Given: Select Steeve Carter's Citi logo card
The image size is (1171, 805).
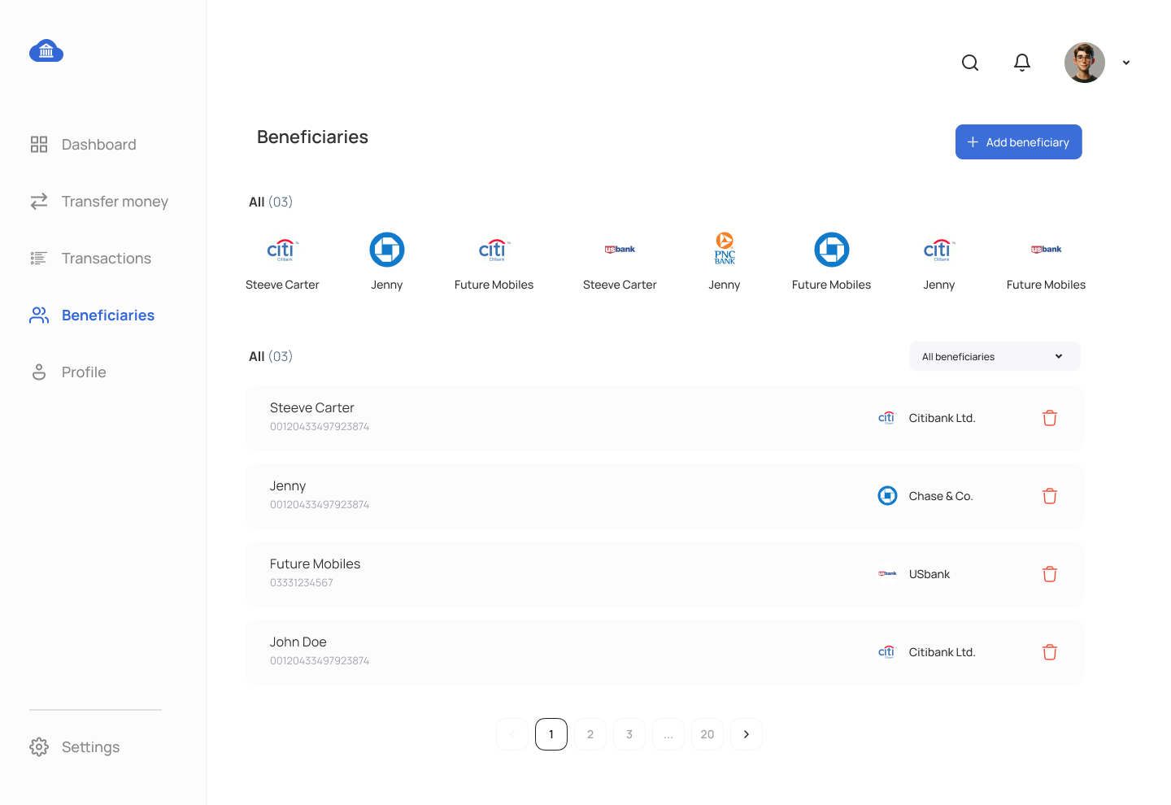Looking at the screenshot, I should (282, 262).
